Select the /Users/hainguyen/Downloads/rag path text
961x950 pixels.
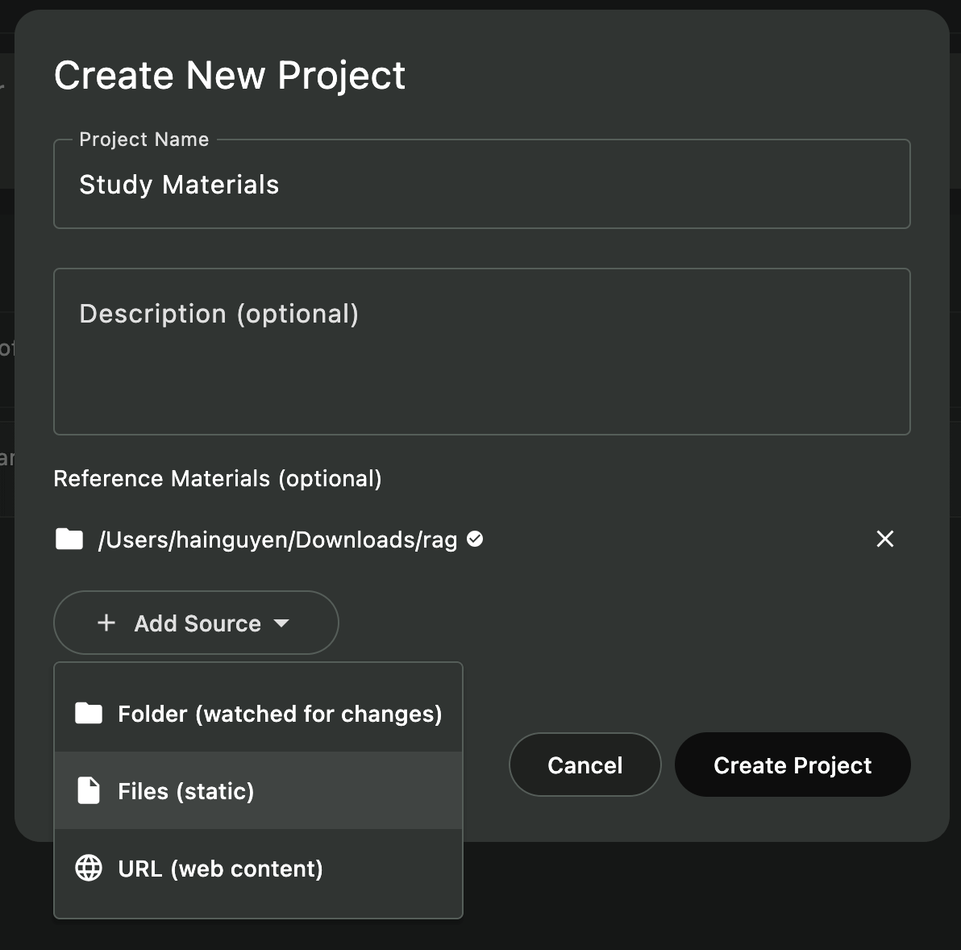coord(277,540)
